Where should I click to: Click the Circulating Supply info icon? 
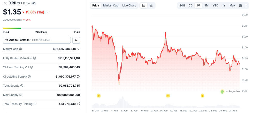point(29,77)
